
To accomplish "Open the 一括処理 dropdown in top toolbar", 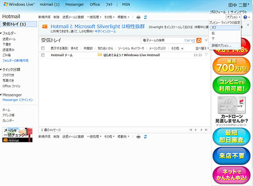I will pos(94,17).
